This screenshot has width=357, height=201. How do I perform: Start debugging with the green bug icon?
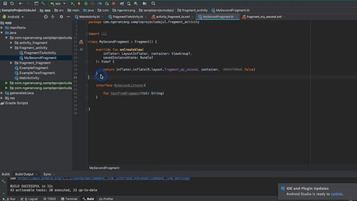pyautogui.click(x=86, y=3)
